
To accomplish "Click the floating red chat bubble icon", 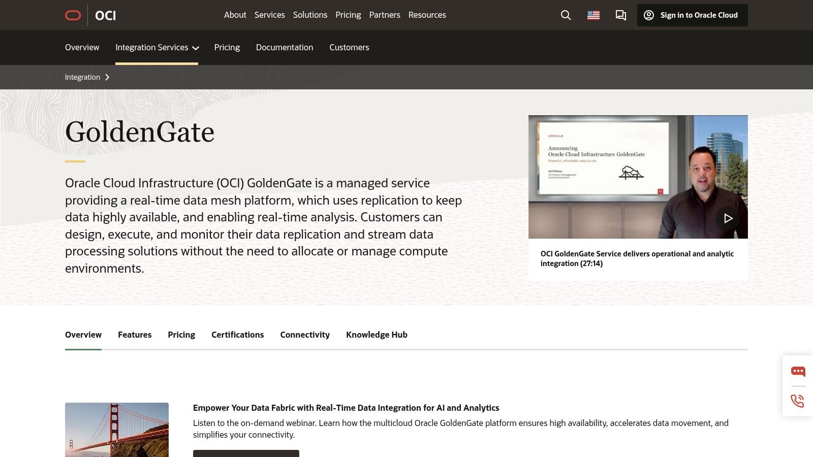I will (798, 372).
